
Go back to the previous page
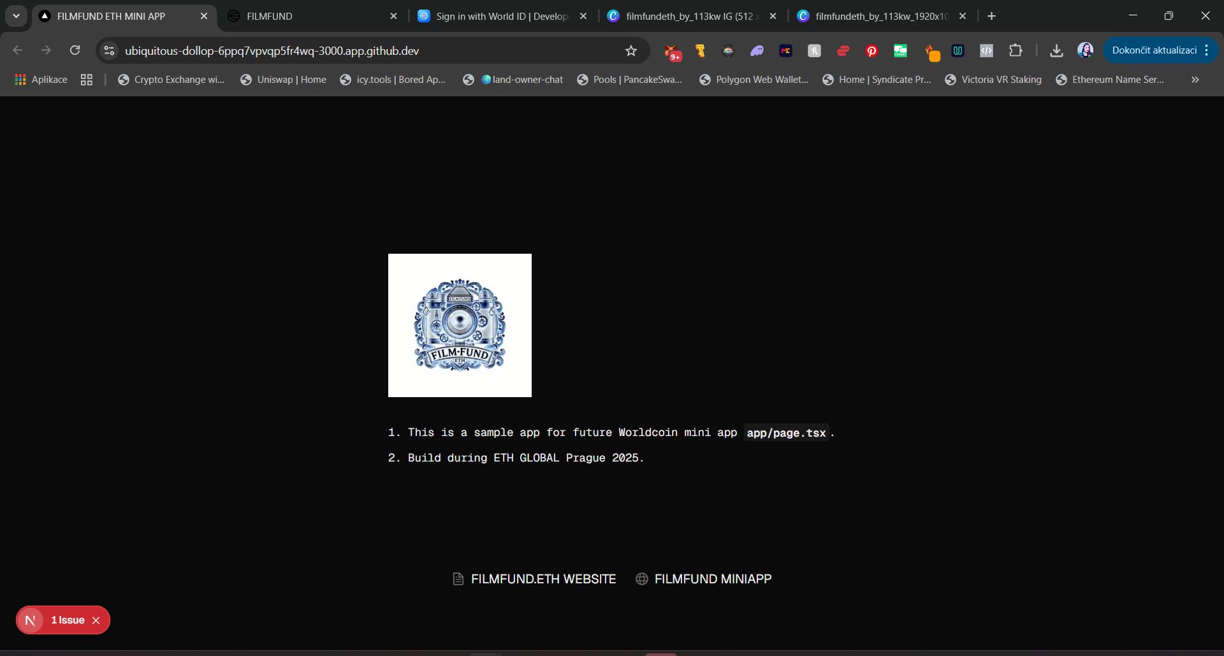tap(18, 50)
